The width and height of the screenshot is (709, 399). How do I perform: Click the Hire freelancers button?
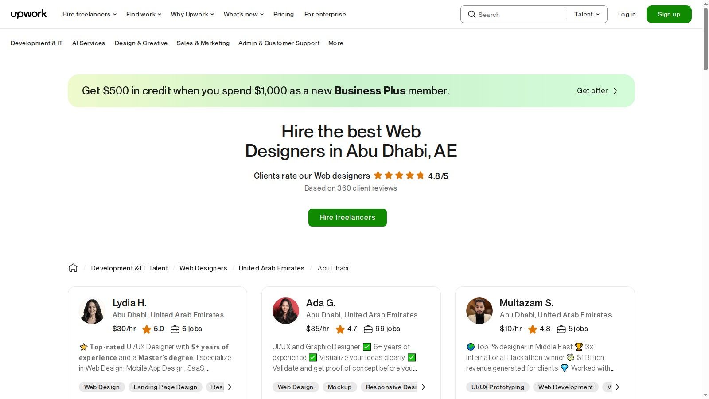pos(347,217)
